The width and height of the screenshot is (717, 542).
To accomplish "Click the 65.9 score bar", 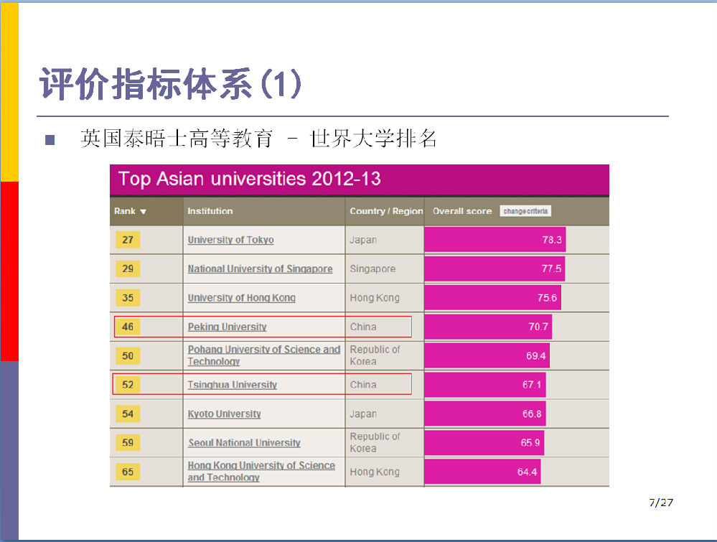I will [484, 442].
